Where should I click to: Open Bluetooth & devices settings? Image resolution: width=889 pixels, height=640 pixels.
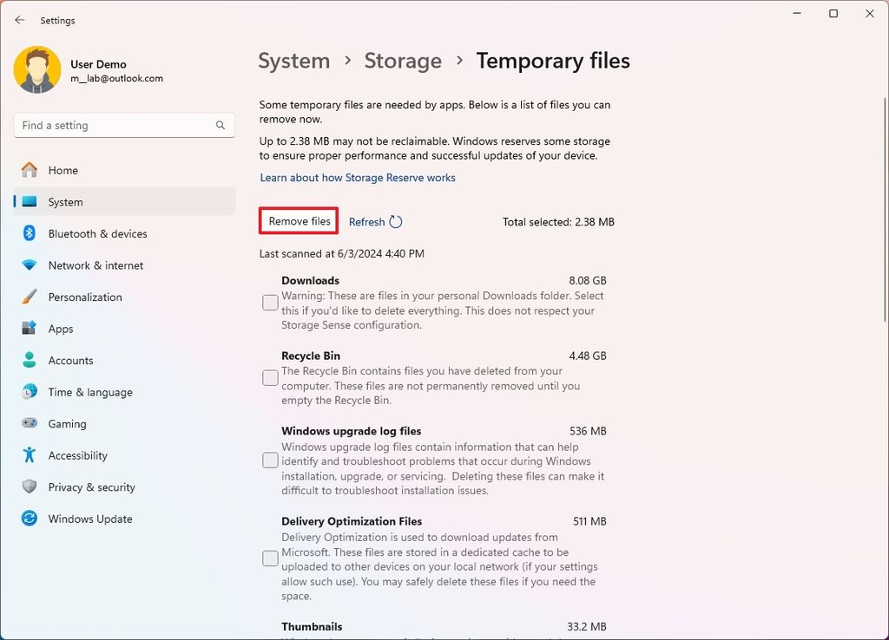[95, 233]
